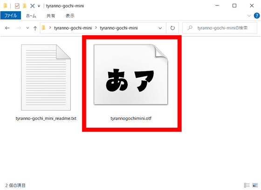
Task: Switch to details view in status bar
Action: pyautogui.click(x=247, y=185)
